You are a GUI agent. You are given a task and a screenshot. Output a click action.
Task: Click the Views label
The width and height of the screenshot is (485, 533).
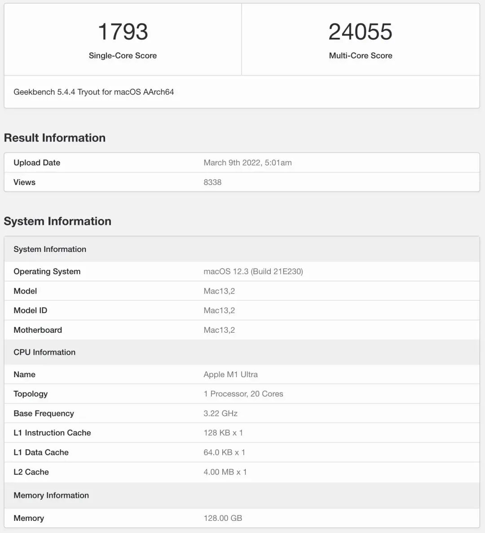point(24,182)
